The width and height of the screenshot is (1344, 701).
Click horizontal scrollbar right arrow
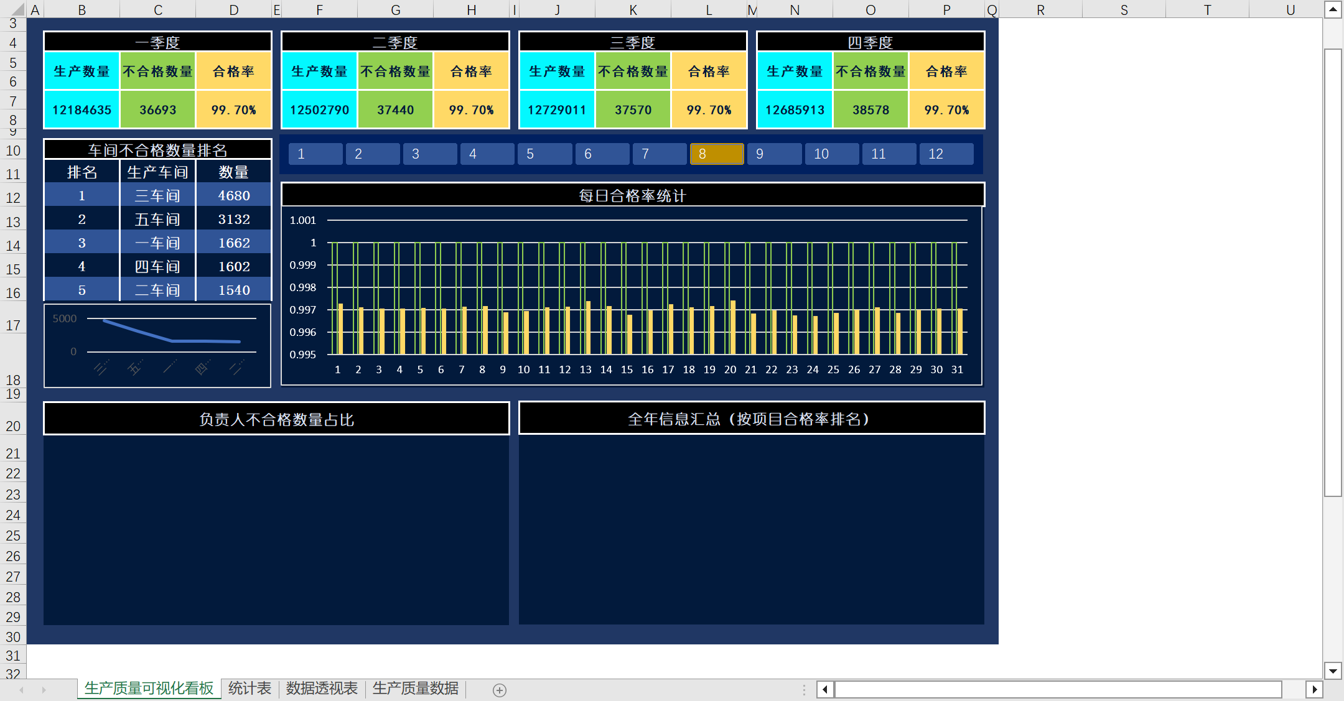[x=1314, y=689]
